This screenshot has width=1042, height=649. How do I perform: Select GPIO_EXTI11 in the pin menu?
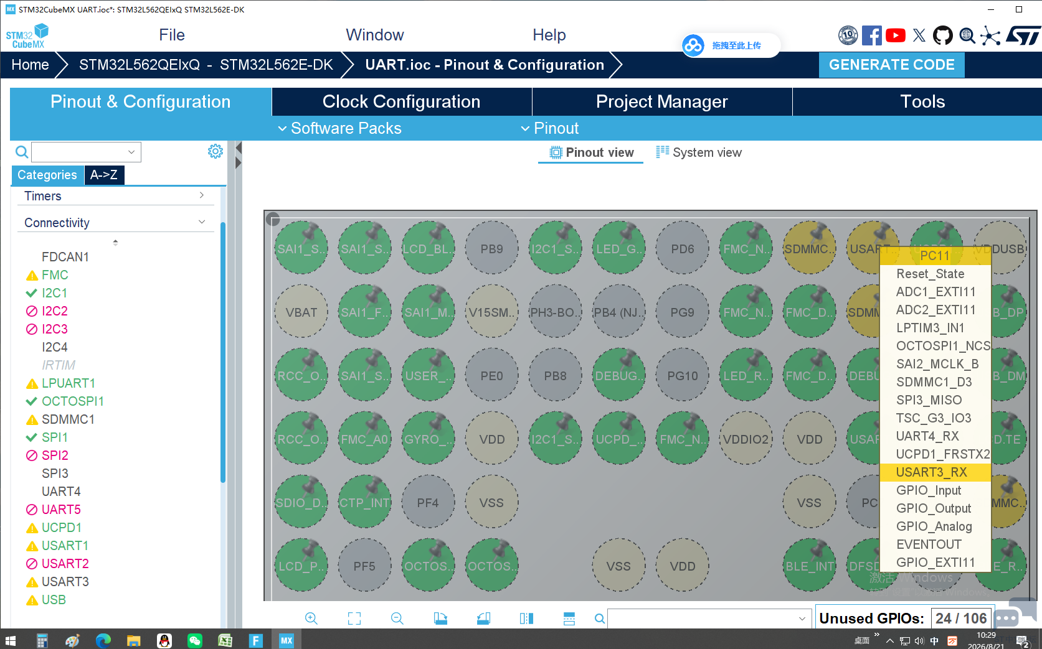click(935, 563)
